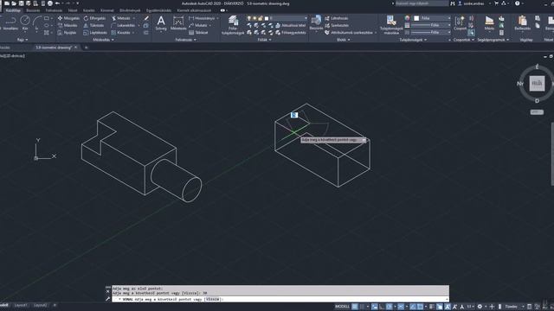Activate the Elforgatás (rotate) tool
Viewport: 554px width, 311px height.
(x=94, y=18)
